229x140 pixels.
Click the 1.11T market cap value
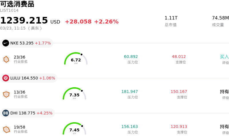tap(171, 18)
